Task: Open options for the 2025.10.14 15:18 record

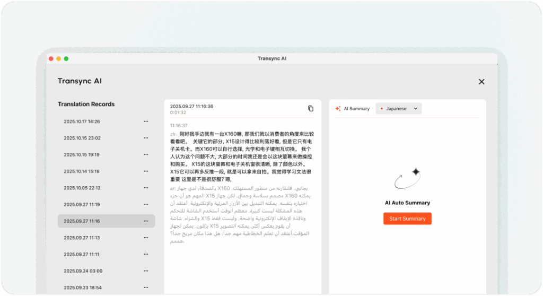Action: 146,171
